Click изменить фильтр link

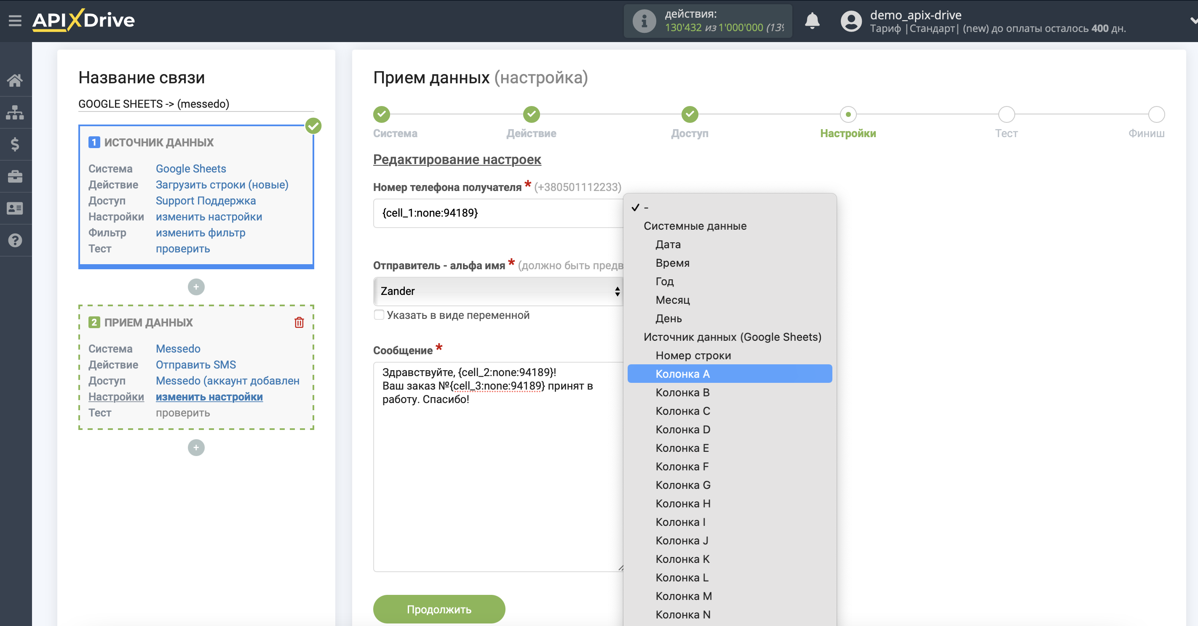pos(201,233)
